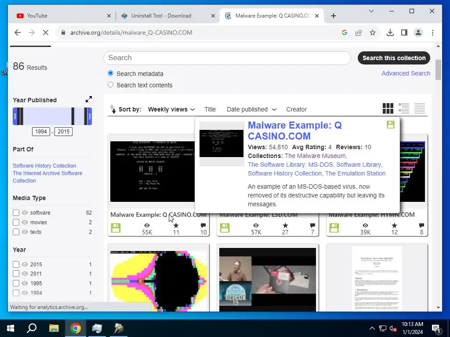This screenshot has width=450, height=337.
Task: Click software floppy icon under HYMN.COM
Action: pyautogui.click(x=334, y=228)
